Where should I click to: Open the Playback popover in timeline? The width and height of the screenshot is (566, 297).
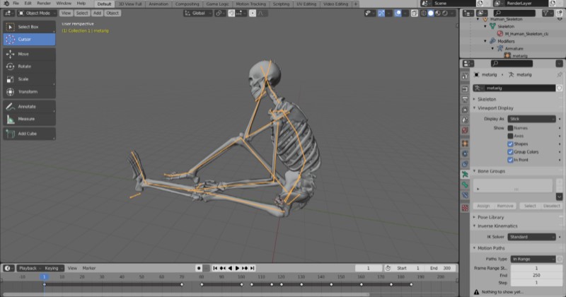click(x=29, y=268)
